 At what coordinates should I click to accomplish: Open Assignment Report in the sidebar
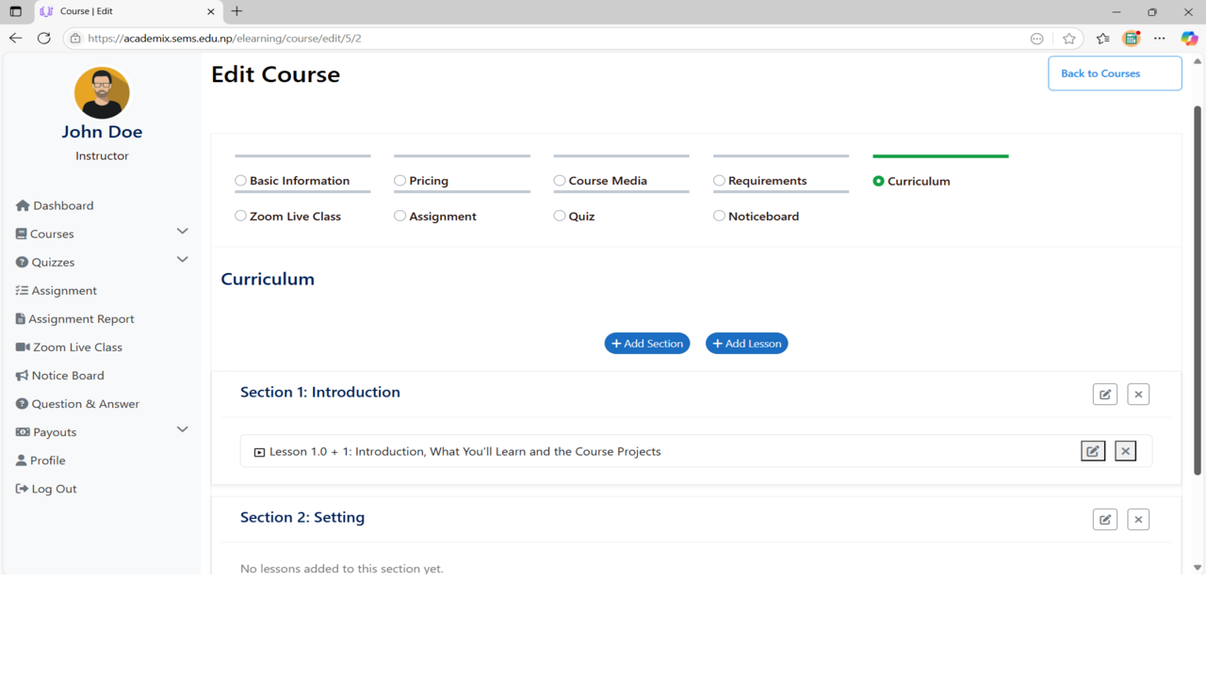tap(81, 319)
